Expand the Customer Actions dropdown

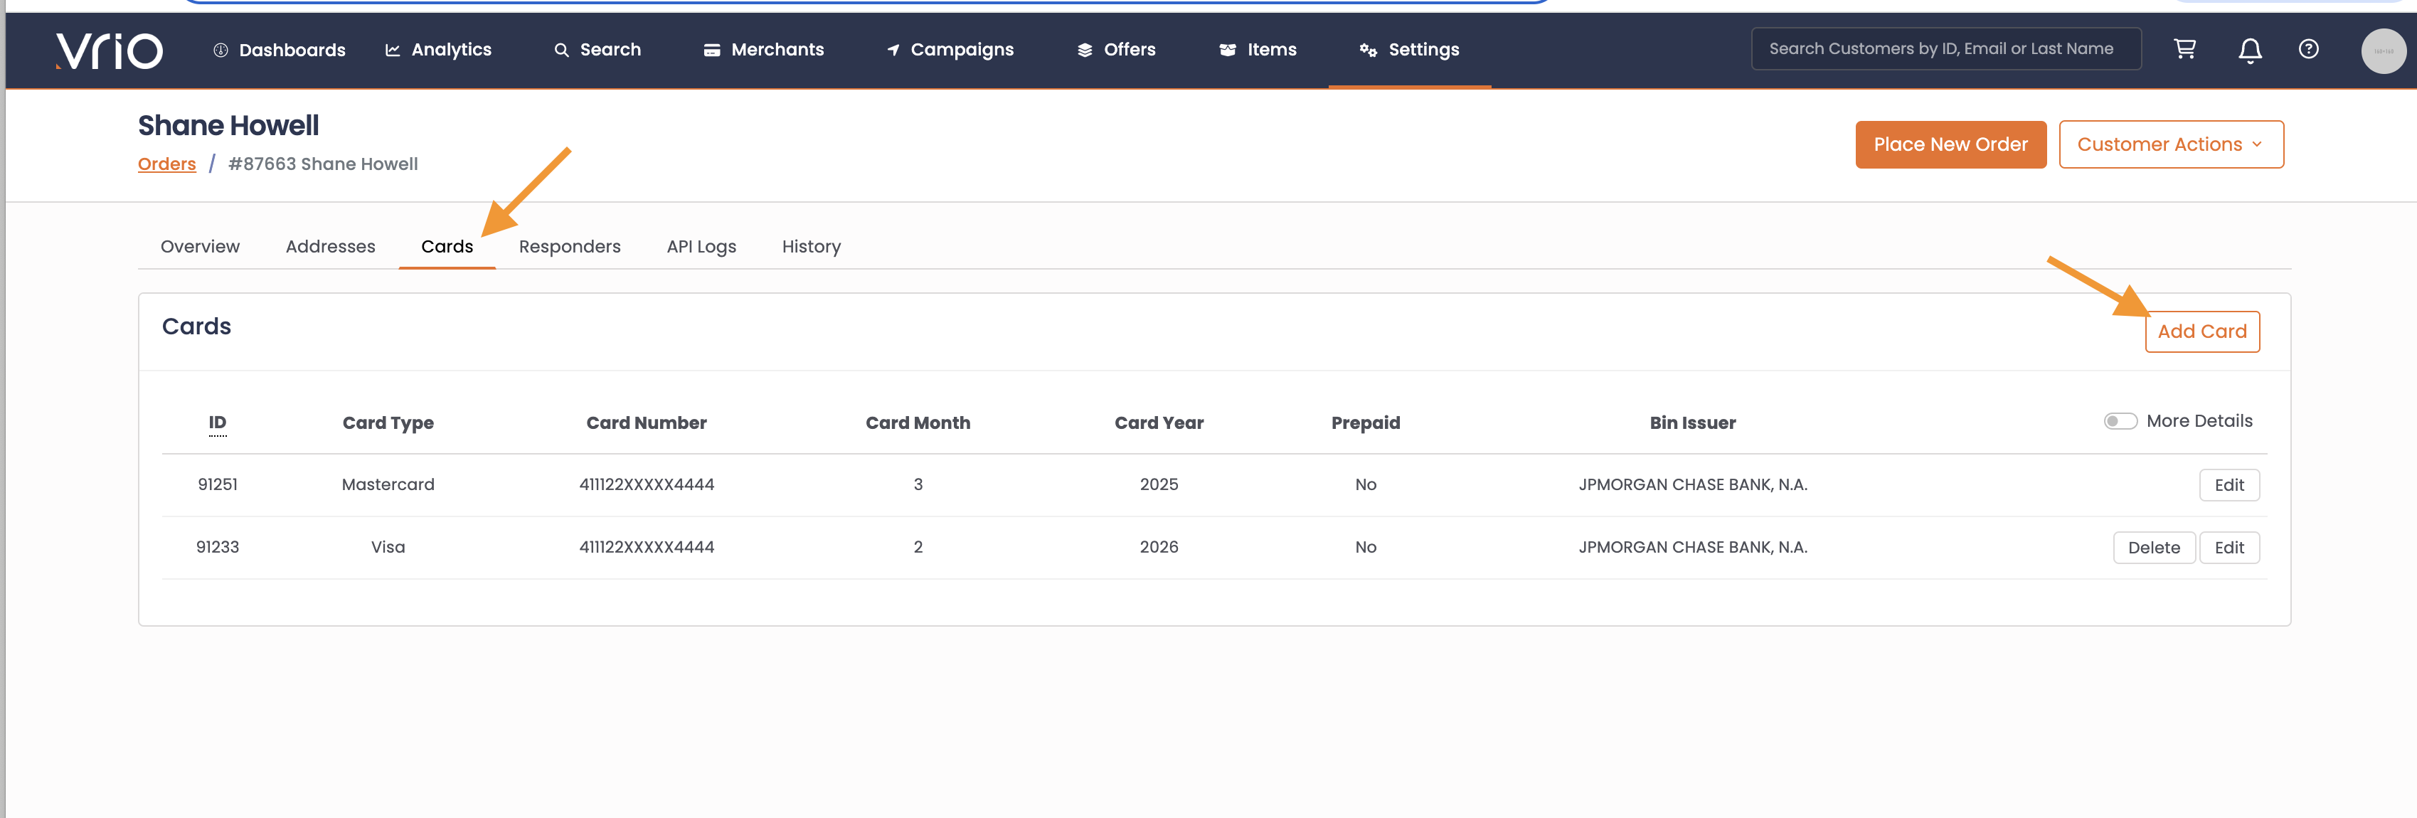(x=2170, y=144)
